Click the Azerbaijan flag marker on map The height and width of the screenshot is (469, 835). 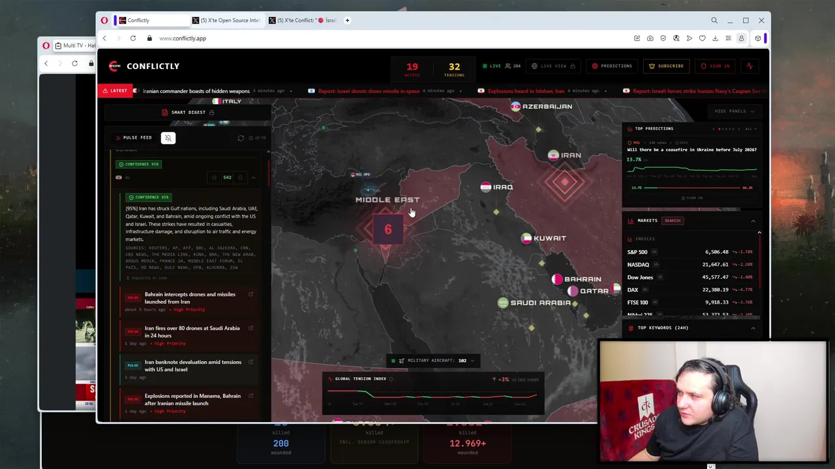pos(516,106)
